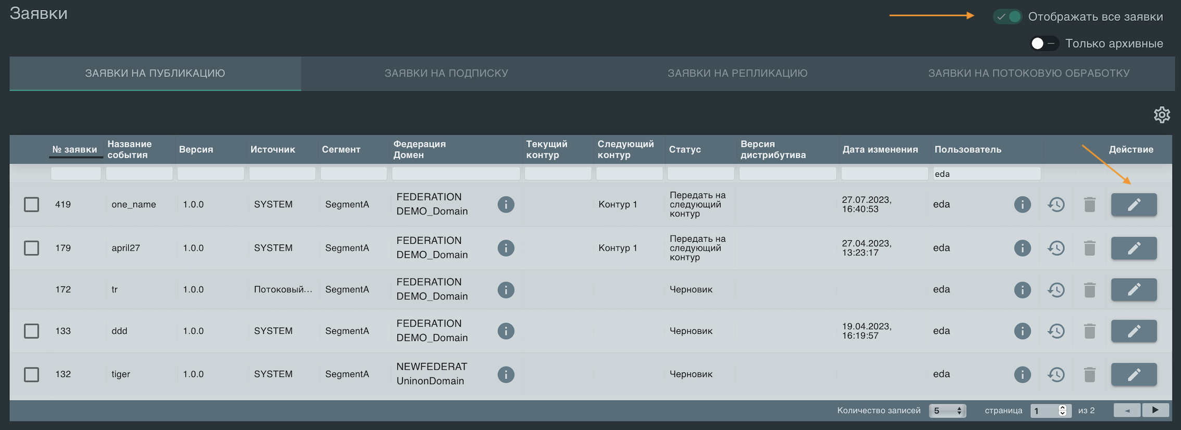This screenshot has width=1181, height=430.
Task: Go to next page arrow button
Action: tap(1155, 410)
